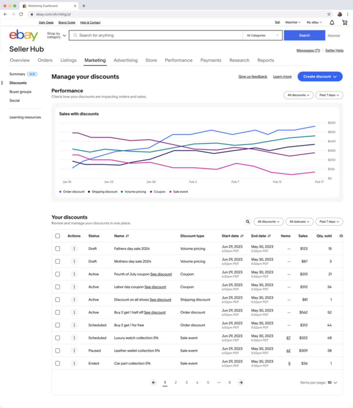The height and width of the screenshot is (408, 353).
Task: Open actions menu for Buy 2 get 1 for free
Action: point(74,325)
